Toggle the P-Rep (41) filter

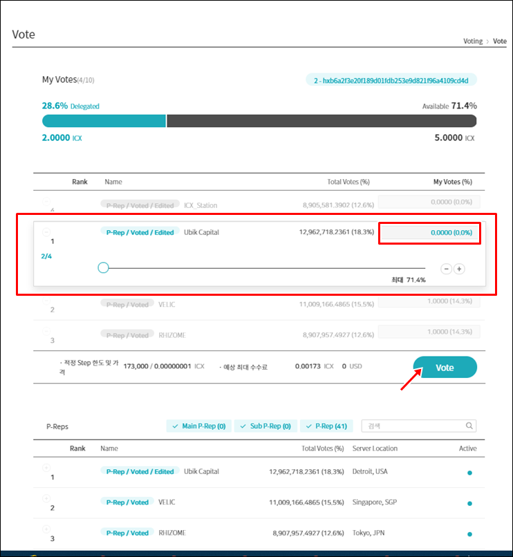[326, 426]
